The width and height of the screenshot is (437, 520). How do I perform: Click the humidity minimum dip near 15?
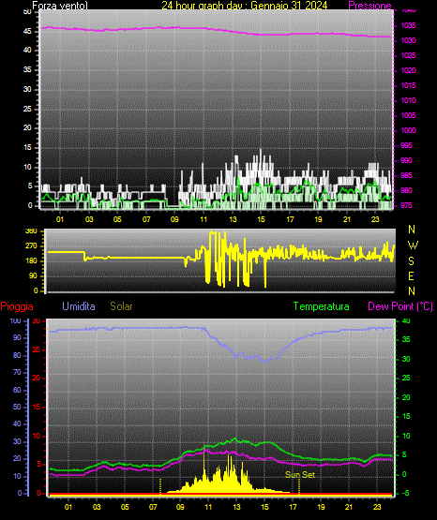[264, 362]
